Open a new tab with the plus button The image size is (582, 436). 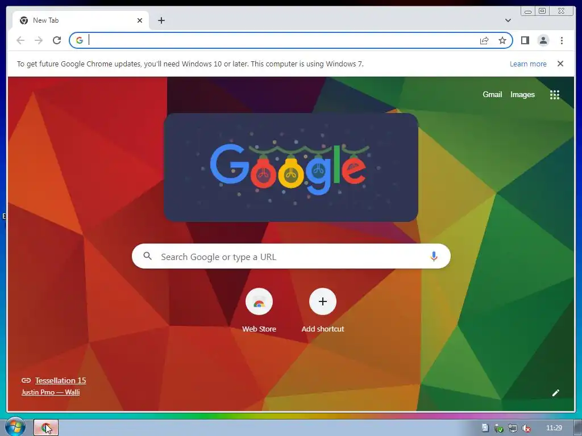click(x=161, y=20)
